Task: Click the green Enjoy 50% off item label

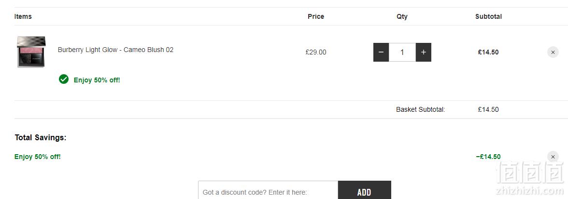Action: point(97,80)
